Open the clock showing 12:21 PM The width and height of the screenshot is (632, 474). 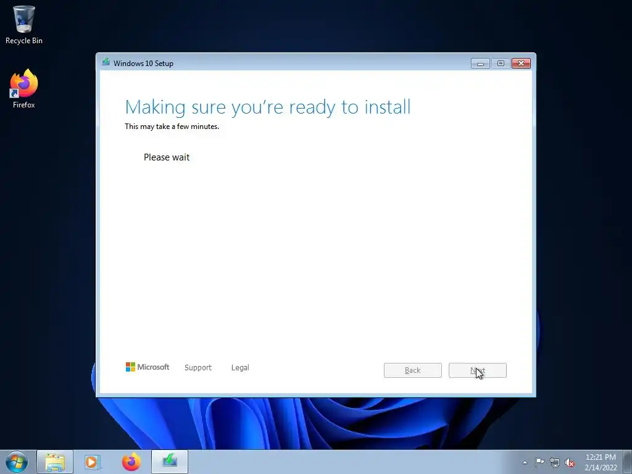tap(601, 462)
